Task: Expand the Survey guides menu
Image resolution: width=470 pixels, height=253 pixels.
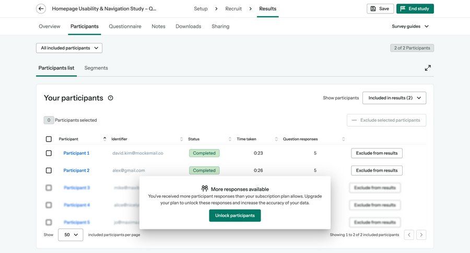Action: pos(410,27)
